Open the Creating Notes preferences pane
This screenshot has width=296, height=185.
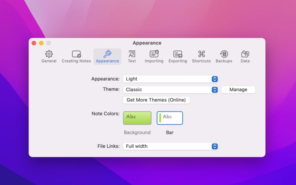(x=76, y=57)
